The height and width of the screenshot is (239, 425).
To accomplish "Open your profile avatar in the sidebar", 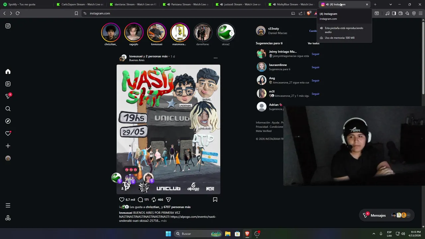I will coord(8,158).
